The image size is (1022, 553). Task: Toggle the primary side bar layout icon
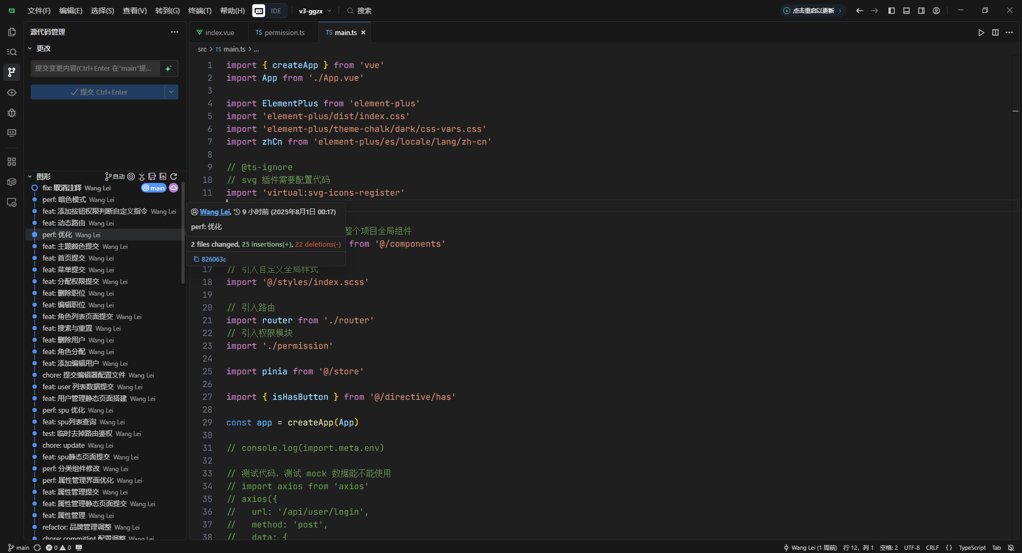point(892,11)
